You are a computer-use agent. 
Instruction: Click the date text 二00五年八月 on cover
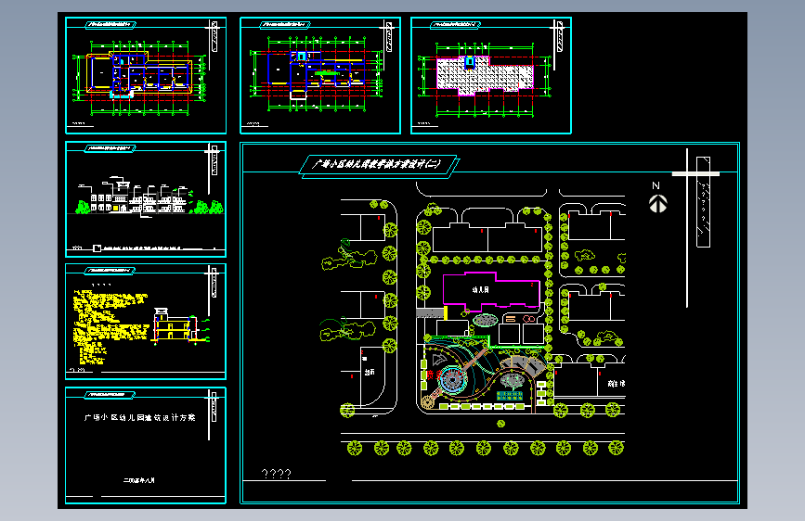pyautogui.click(x=138, y=480)
